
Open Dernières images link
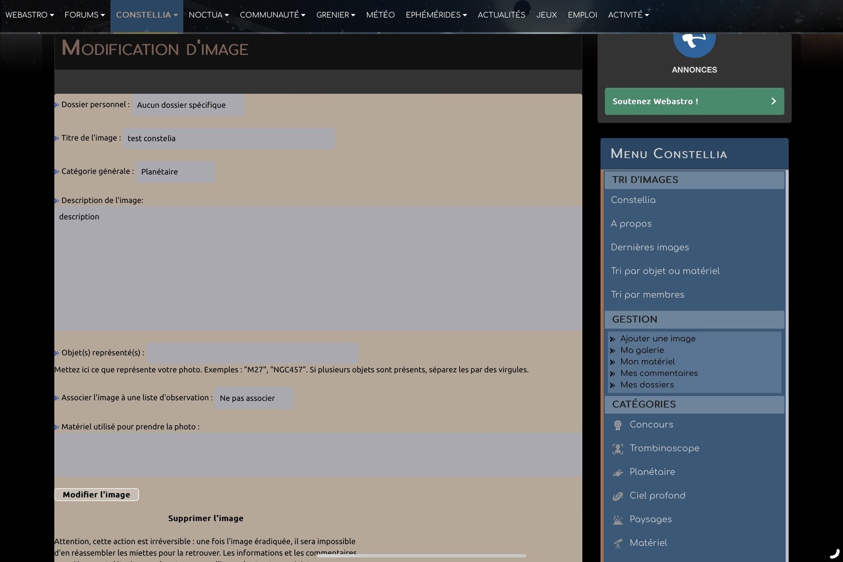coord(650,247)
